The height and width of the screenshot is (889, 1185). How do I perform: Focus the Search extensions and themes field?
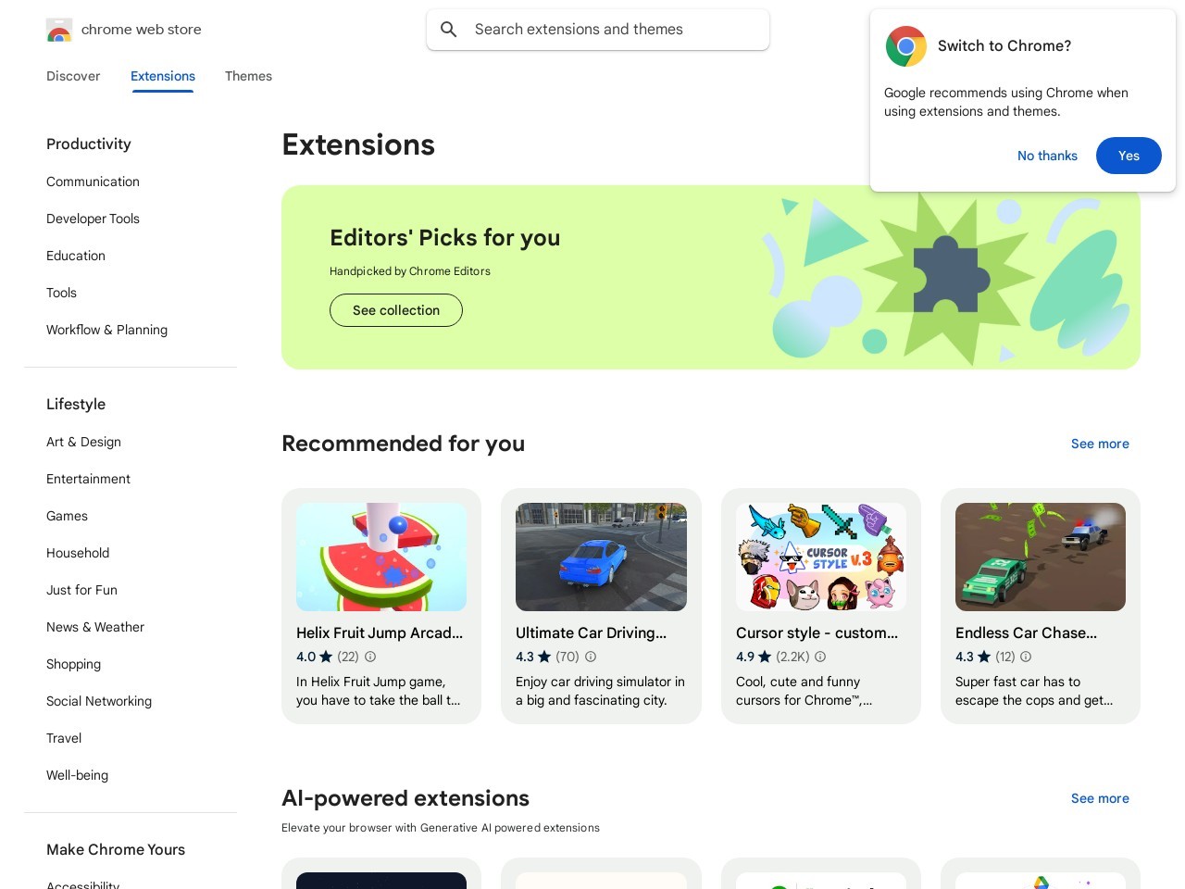tap(611, 30)
